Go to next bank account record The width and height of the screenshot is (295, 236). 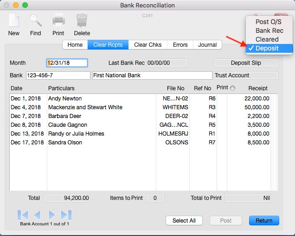click(x=52, y=215)
